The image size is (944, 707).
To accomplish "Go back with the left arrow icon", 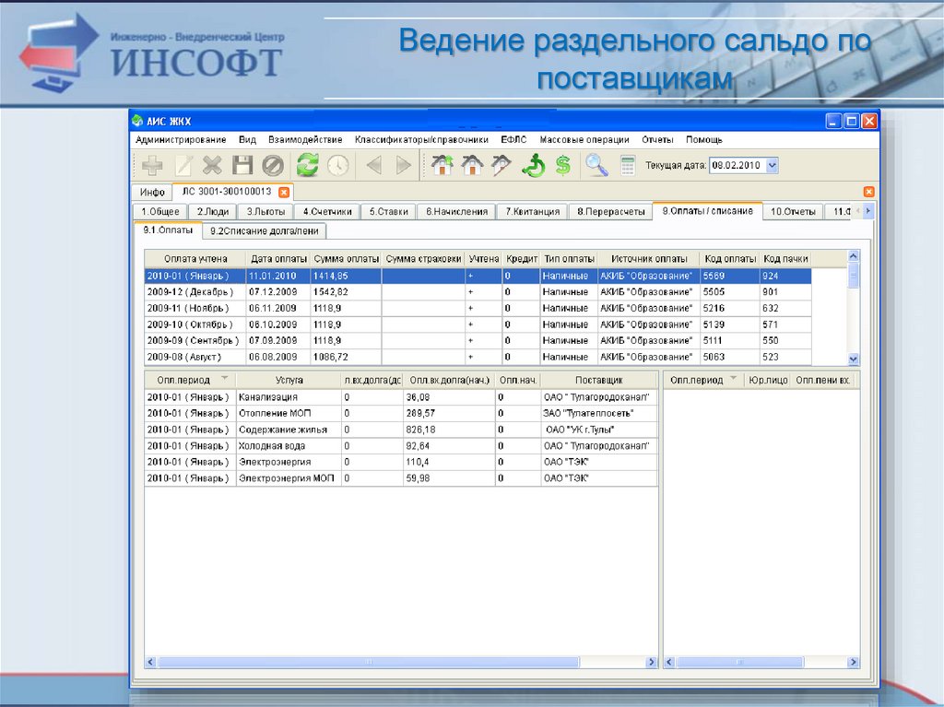I will 374,165.
